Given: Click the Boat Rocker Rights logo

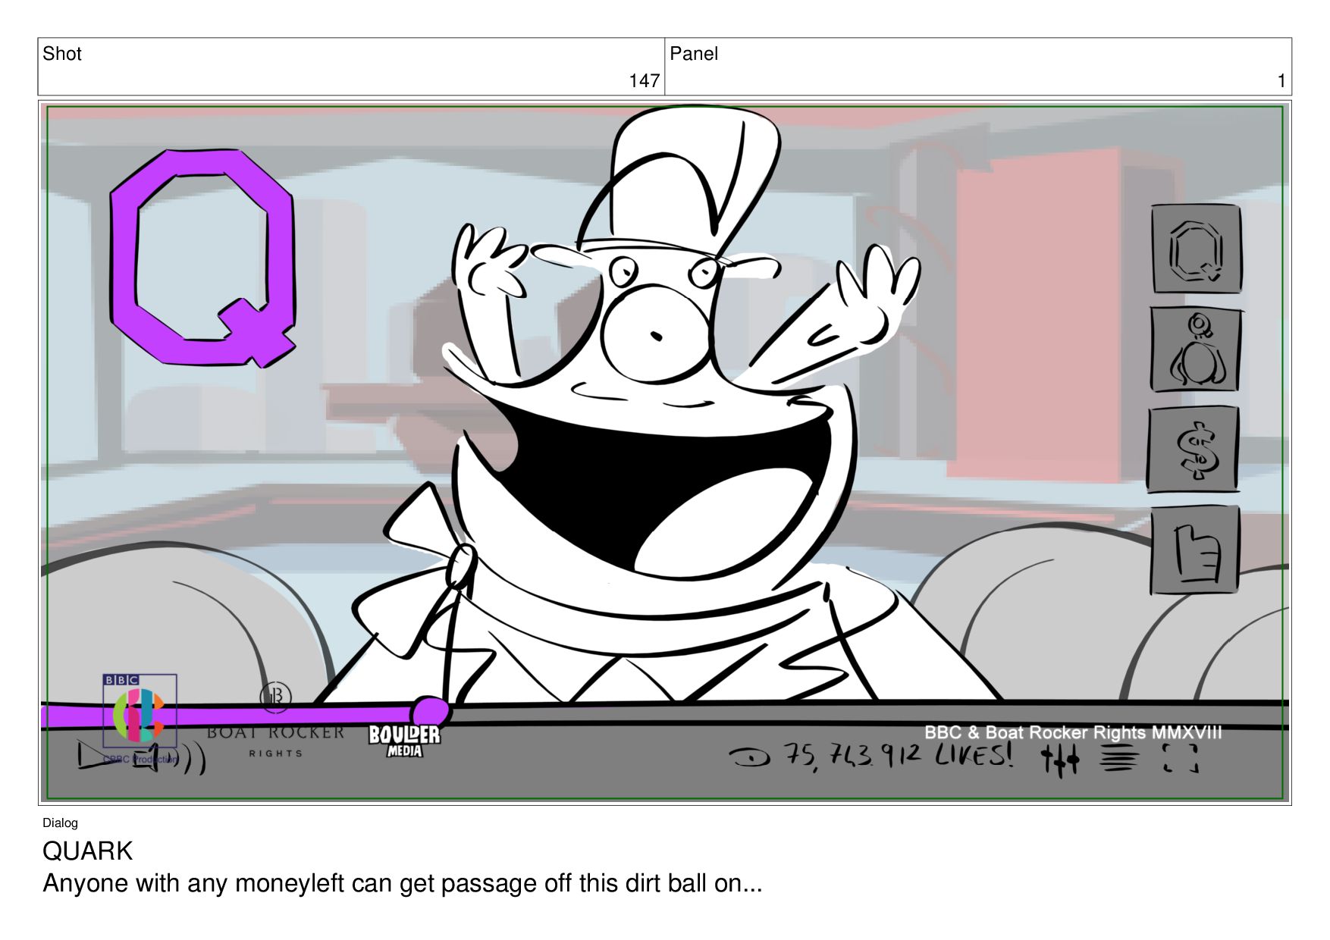Looking at the screenshot, I should point(276,721).
